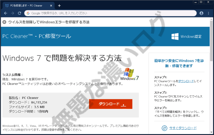This screenshot has width=214, height=135.
Task: Maximize the browser window
Action: coord(201,2)
